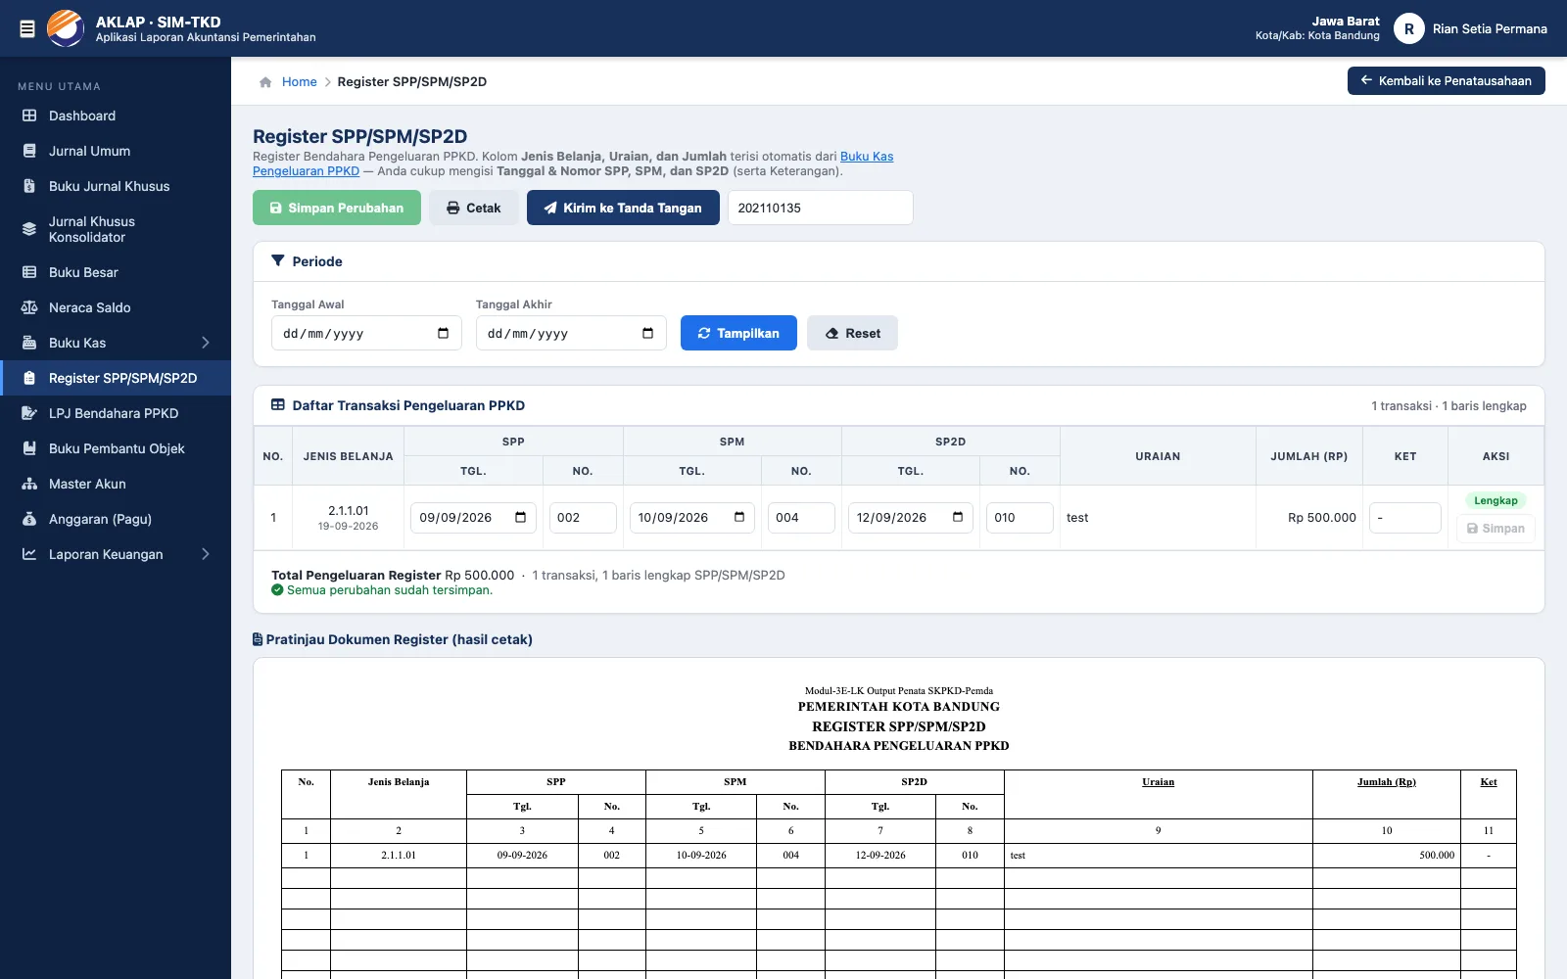Click Kirim ke Tanda Tangan button
This screenshot has width=1567, height=979.
623,208
